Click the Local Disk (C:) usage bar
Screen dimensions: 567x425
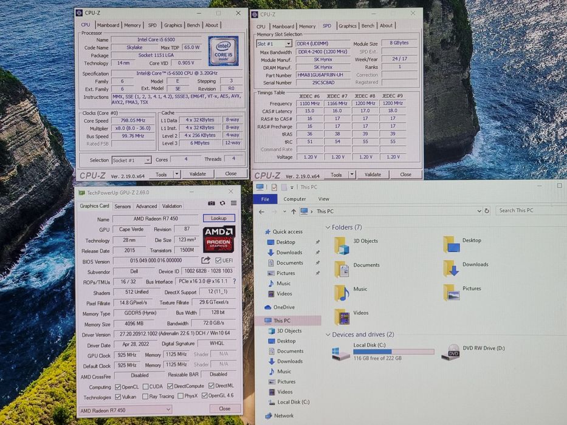pos(393,352)
